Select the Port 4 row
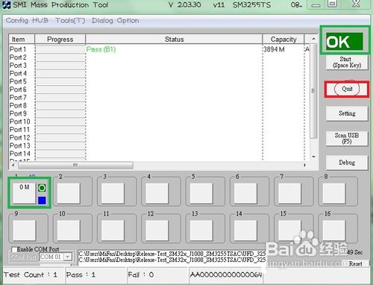Screen dimensions: 373x285 click(x=159, y=73)
